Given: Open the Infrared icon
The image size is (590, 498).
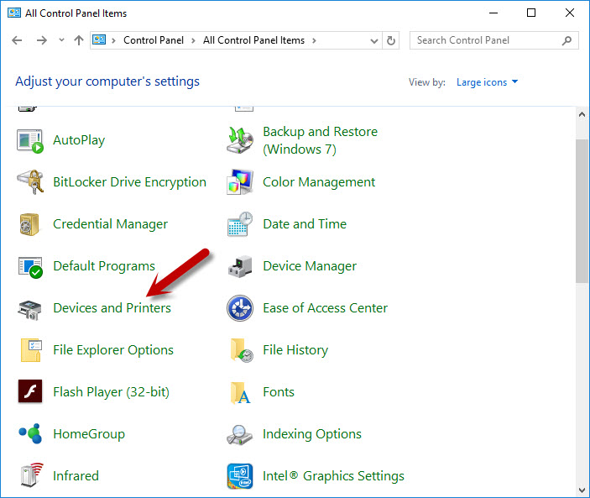Looking at the screenshot, I should click(x=32, y=475).
